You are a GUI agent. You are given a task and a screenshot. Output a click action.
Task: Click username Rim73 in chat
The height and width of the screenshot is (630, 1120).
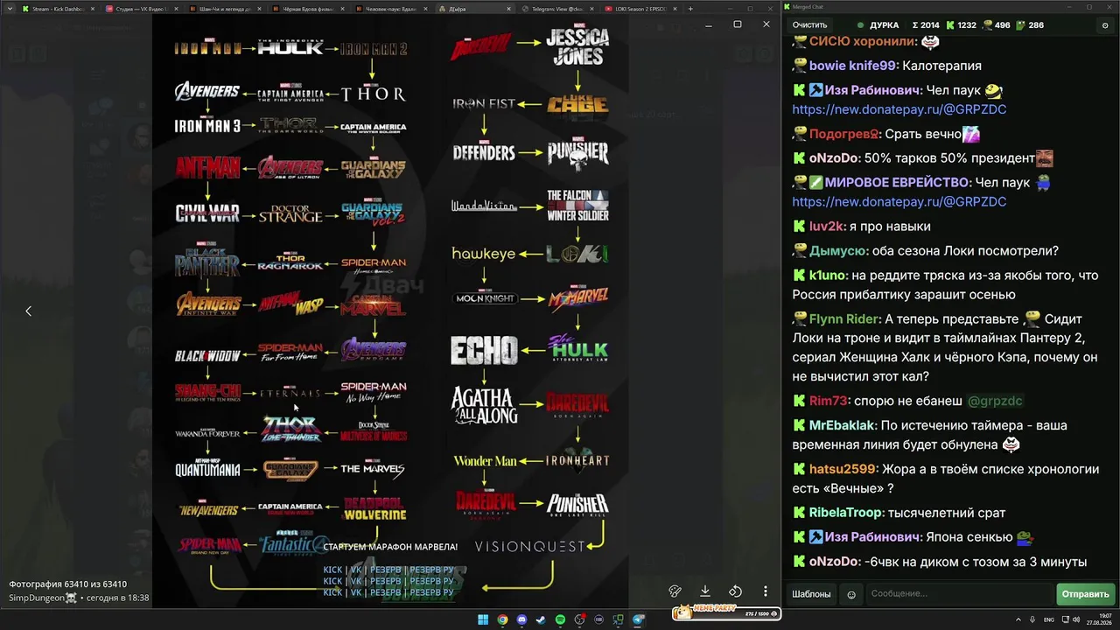click(829, 401)
